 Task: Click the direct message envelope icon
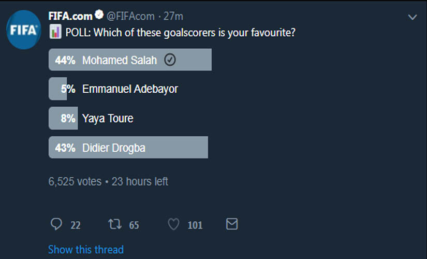pyautogui.click(x=232, y=224)
